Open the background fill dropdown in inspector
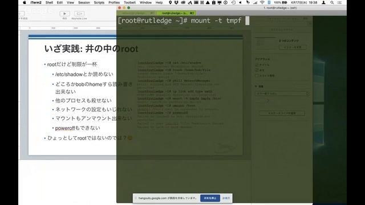 click(282, 93)
